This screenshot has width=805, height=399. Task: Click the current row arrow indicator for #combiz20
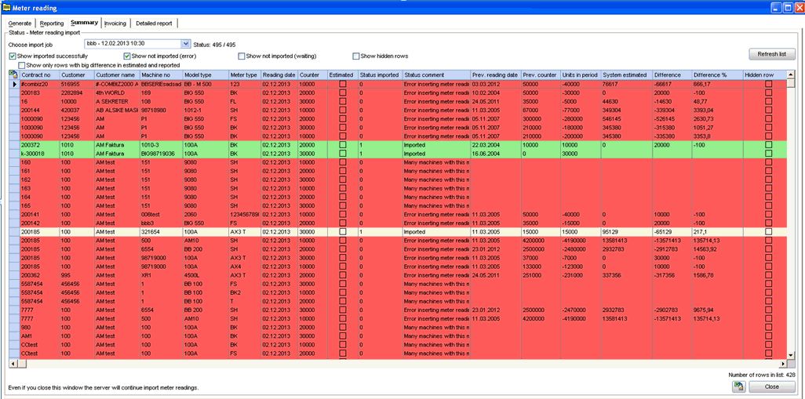(13, 84)
